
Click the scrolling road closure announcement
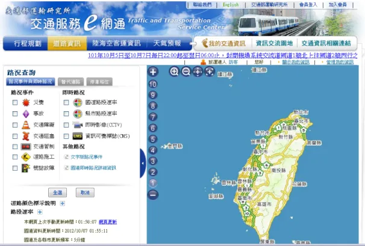222,55
